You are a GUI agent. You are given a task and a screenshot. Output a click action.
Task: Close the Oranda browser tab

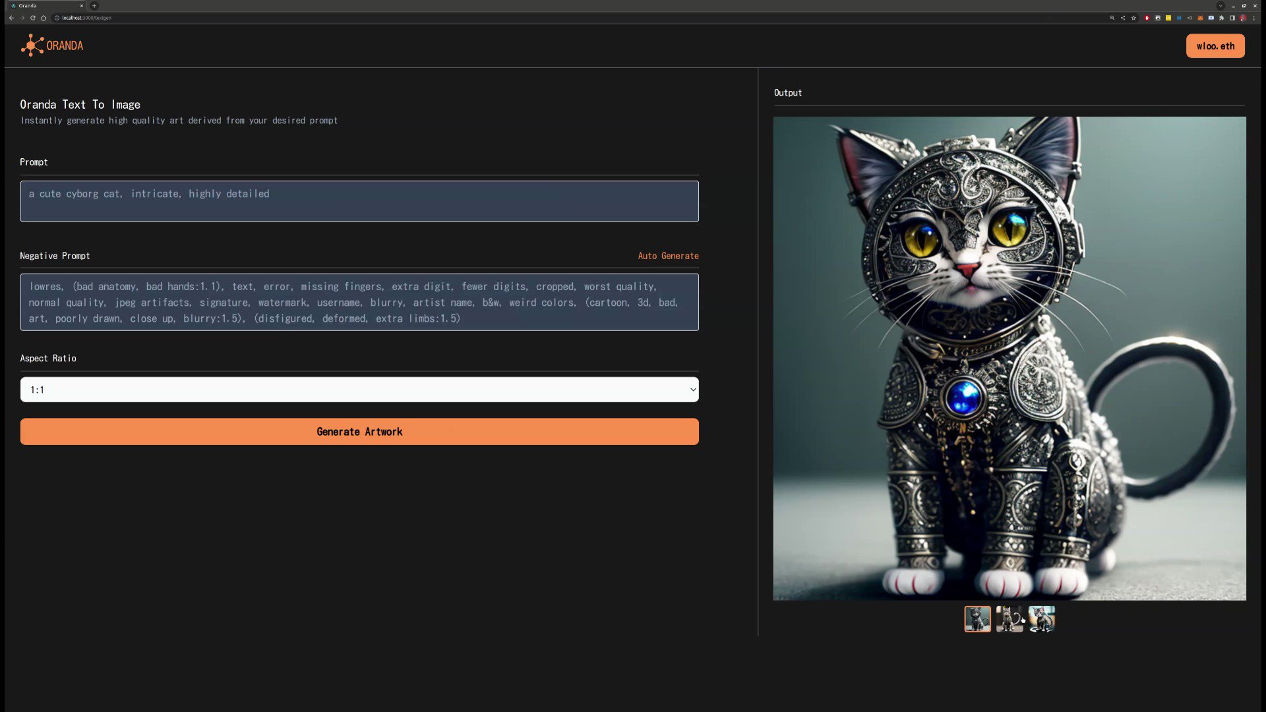pyautogui.click(x=82, y=5)
